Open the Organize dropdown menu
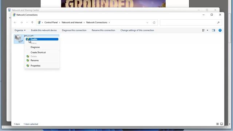This screenshot has width=233, height=131. click(20, 30)
